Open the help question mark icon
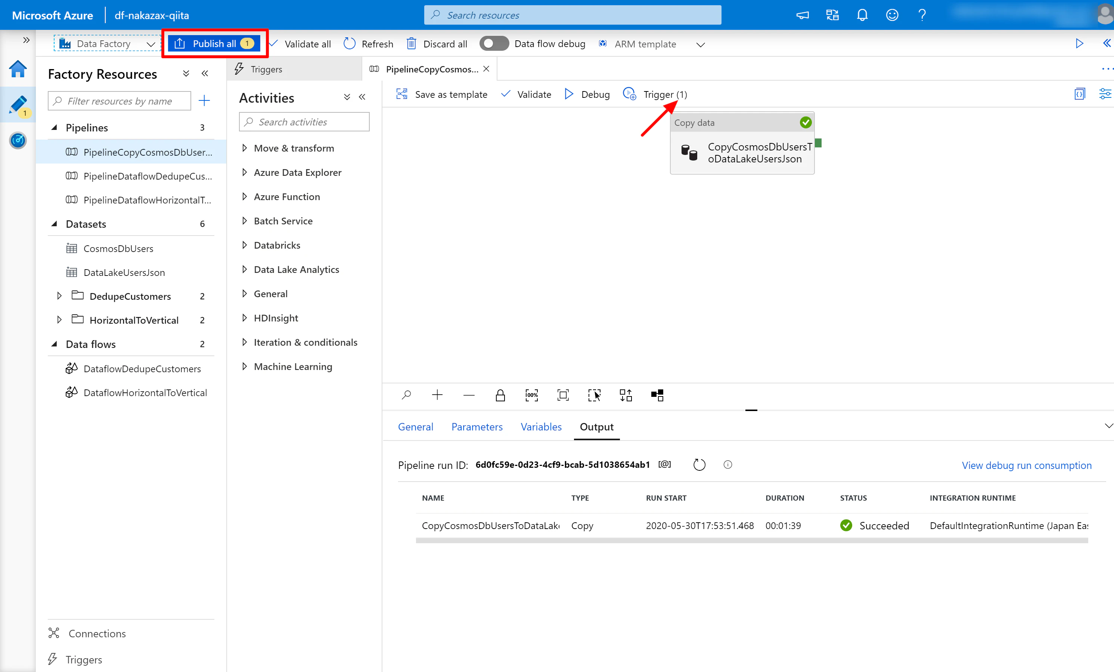The image size is (1114, 672). tap(922, 15)
